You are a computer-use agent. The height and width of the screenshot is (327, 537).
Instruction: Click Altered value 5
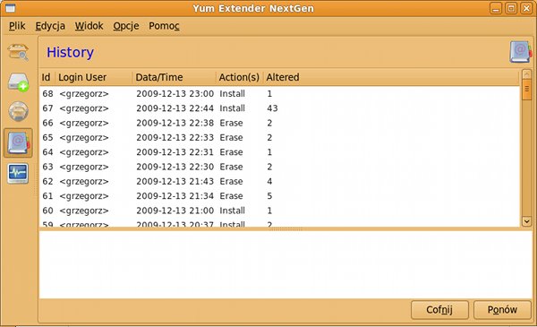(x=269, y=196)
